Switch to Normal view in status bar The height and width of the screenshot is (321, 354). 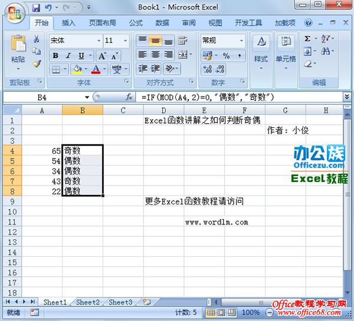[x=211, y=312]
